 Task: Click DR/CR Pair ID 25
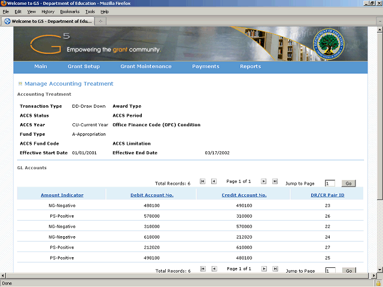tap(327, 258)
